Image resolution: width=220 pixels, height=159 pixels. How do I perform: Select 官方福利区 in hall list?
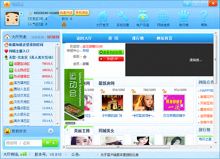point(29,83)
